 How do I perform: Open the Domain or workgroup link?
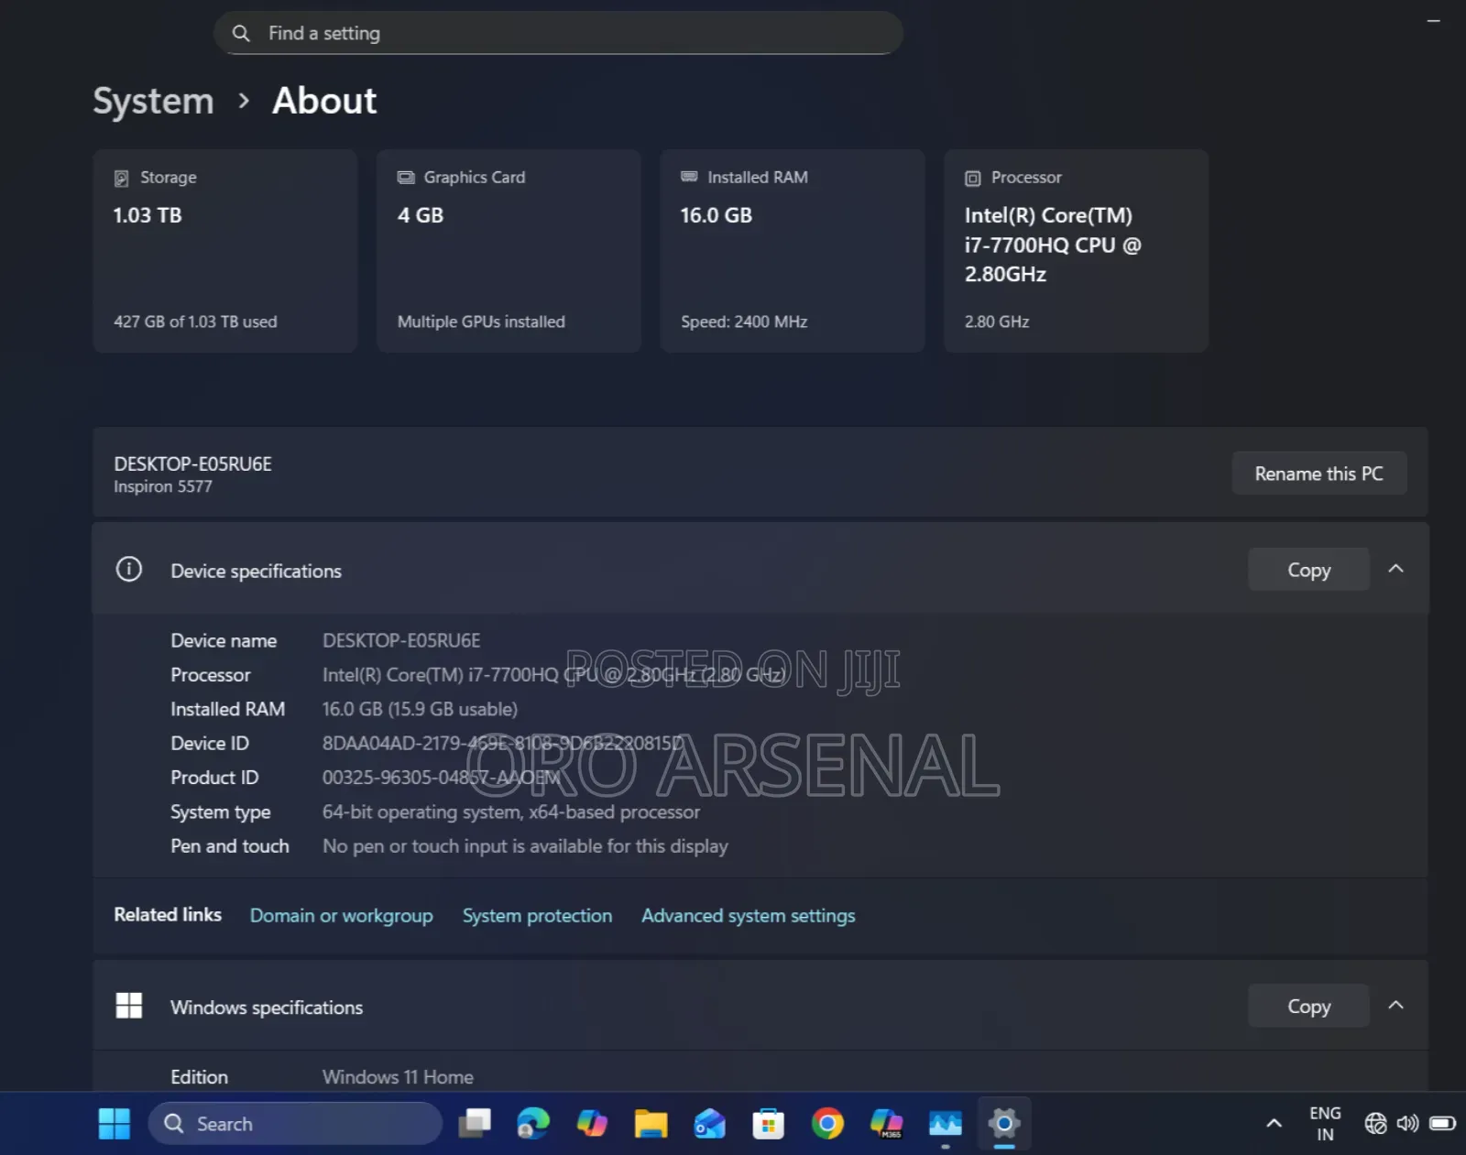342,916
